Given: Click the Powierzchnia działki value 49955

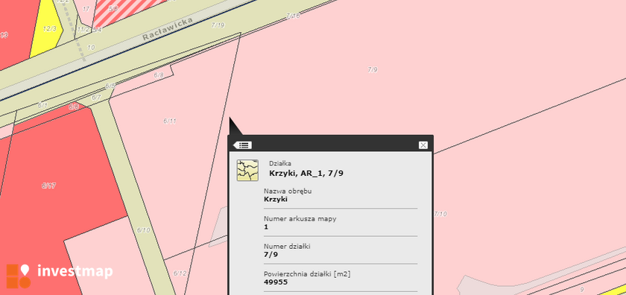Looking at the screenshot, I should point(276,282).
